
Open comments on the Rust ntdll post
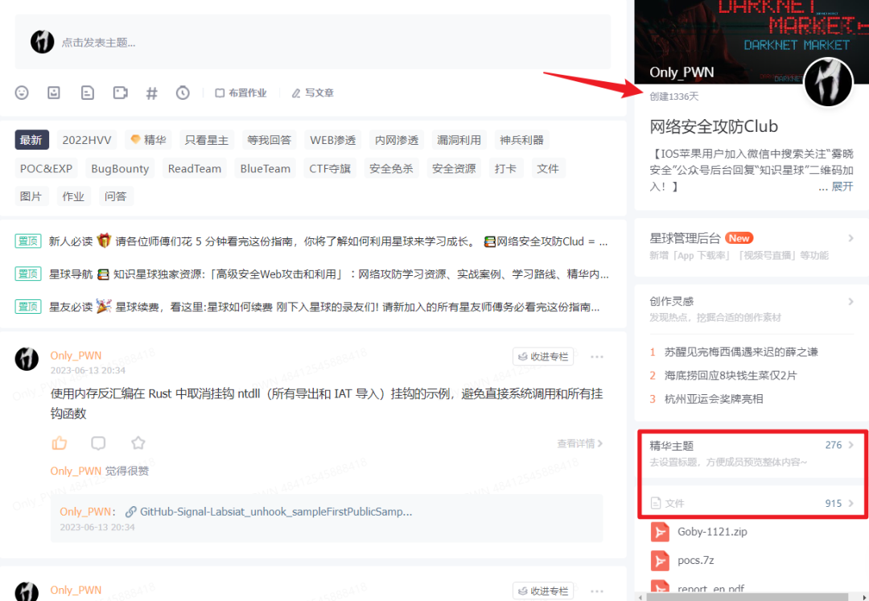[98, 443]
